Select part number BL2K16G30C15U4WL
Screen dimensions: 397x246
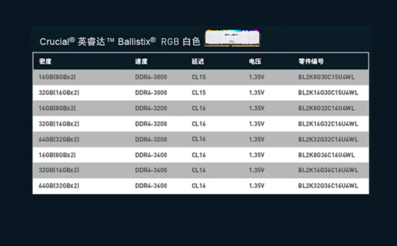[328, 93]
